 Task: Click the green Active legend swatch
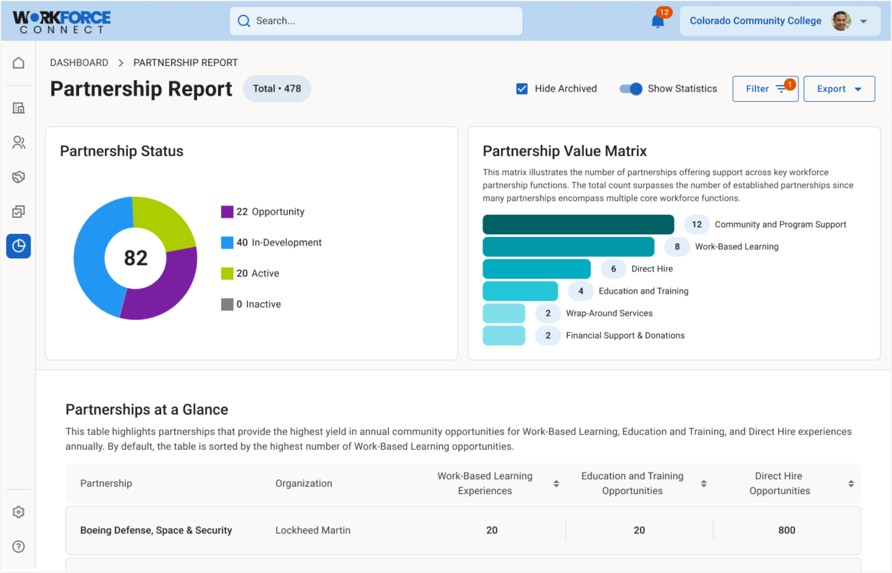click(227, 274)
